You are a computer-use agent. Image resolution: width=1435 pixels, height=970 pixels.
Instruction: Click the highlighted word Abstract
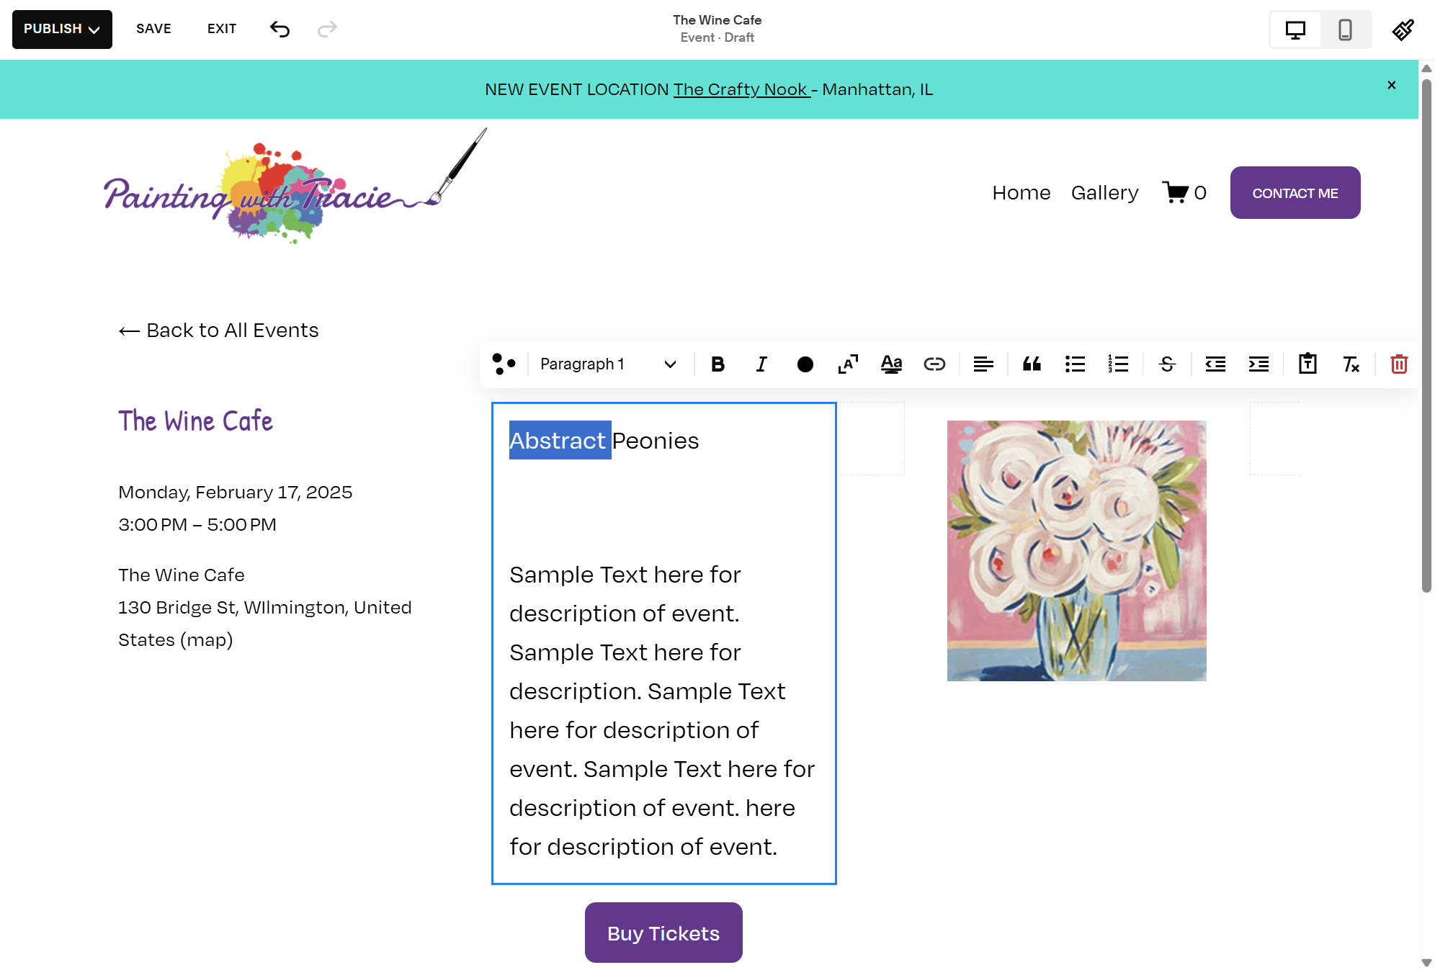tap(560, 440)
